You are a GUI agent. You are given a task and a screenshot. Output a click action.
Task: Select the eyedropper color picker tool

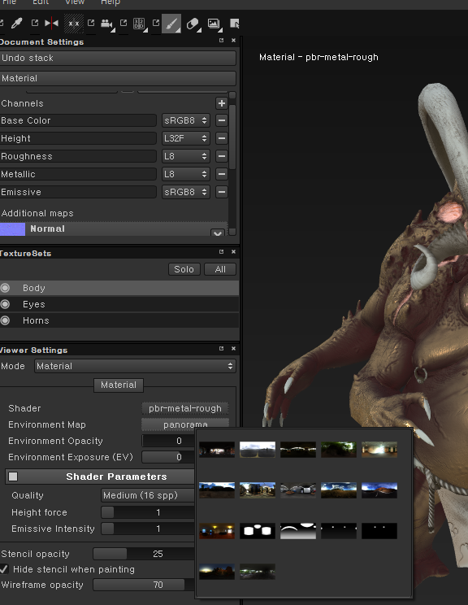click(16, 24)
